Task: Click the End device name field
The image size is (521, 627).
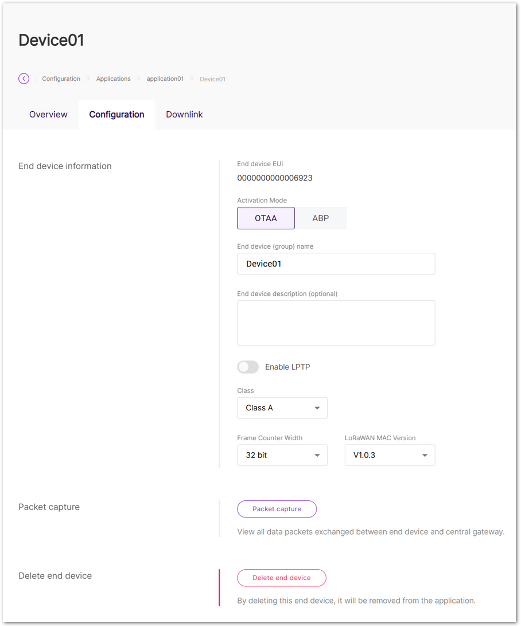Action: [x=336, y=264]
